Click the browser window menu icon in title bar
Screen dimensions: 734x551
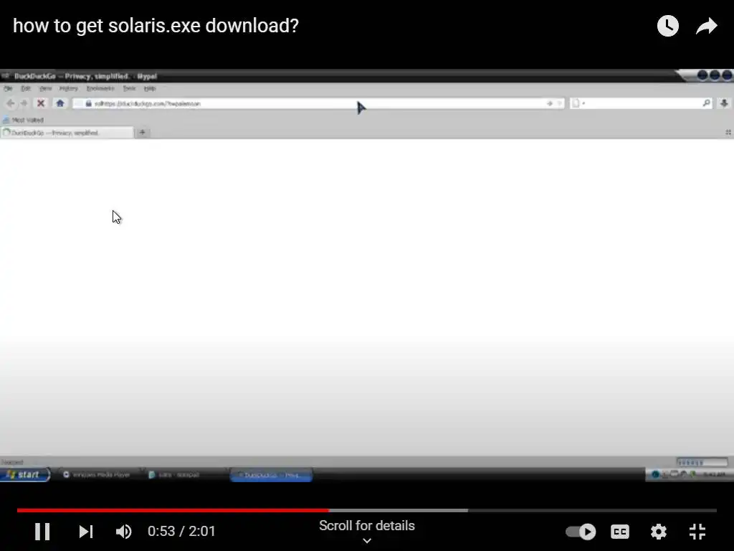pyautogui.click(x=5, y=76)
